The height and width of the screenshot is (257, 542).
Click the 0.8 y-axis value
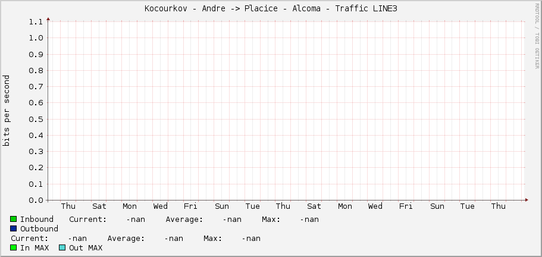[36, 70]
